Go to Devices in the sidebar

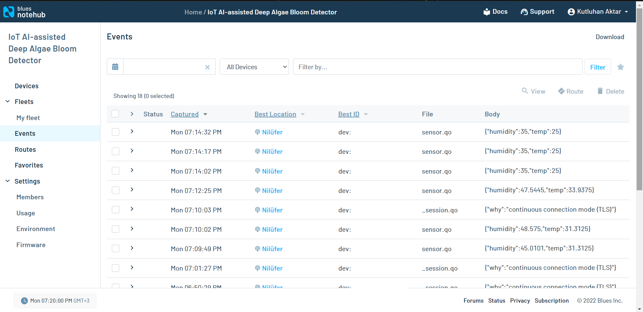coord(26,86)
